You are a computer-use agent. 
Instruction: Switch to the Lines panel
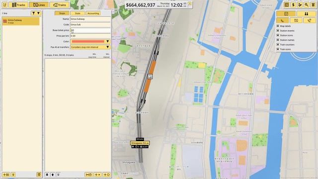click(39, 4)
